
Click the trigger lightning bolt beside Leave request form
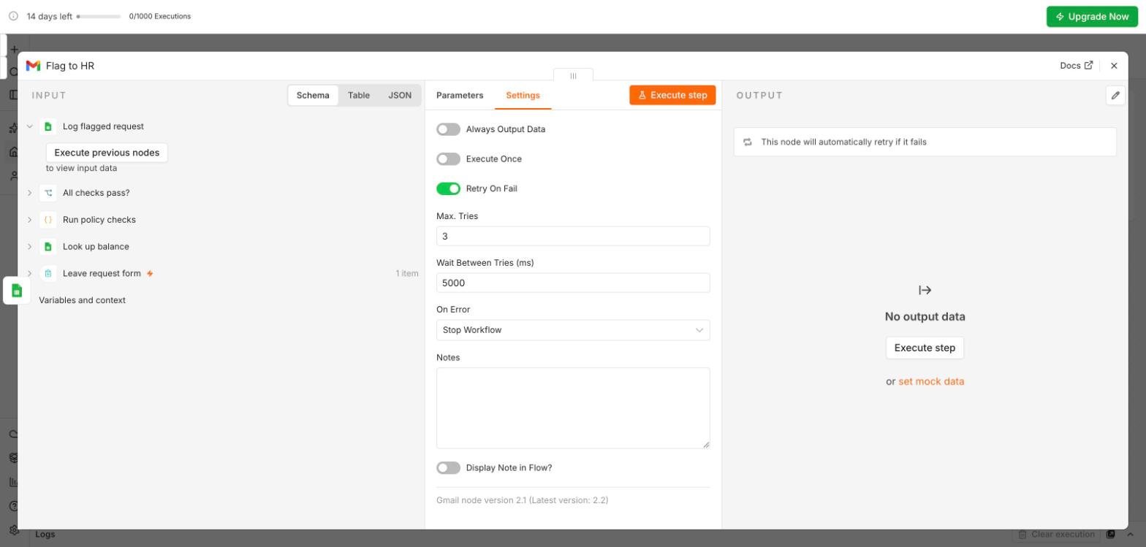(151, 274)
